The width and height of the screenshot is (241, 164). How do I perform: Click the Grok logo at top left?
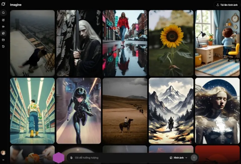pos(3,4)
